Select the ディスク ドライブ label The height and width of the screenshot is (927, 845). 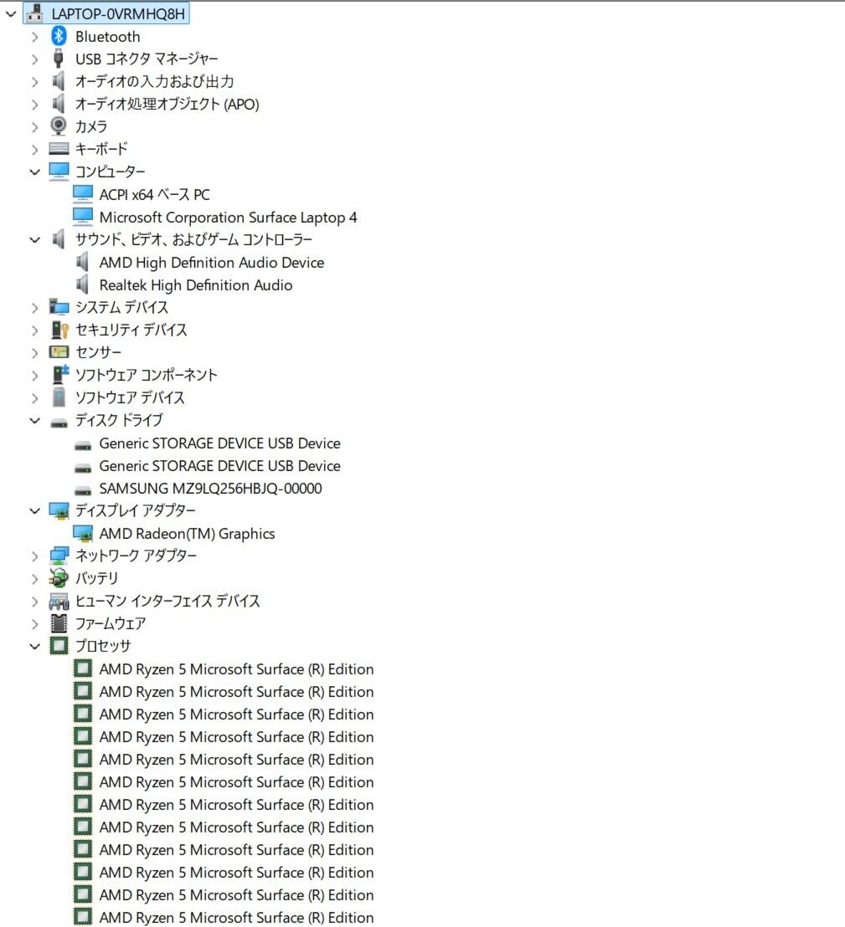[x=119, y=420]
